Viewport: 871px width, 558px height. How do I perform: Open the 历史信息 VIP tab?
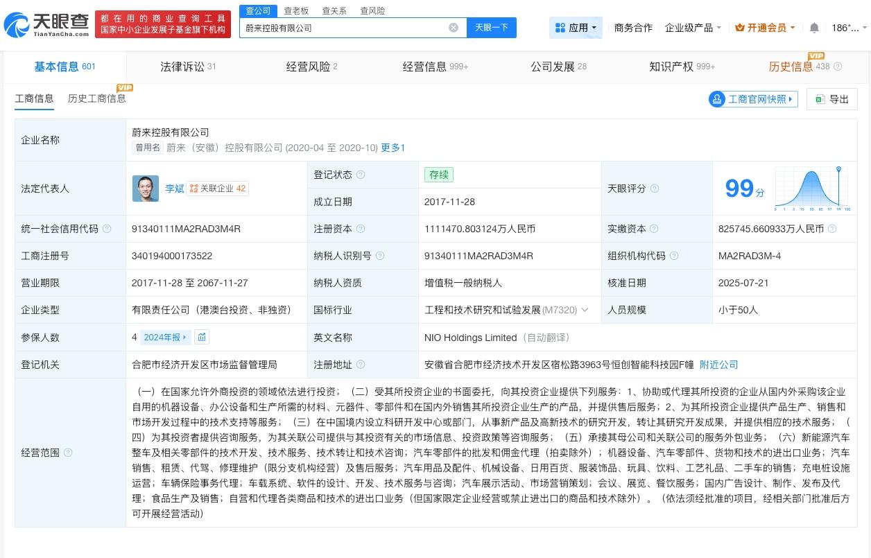click(x=799, y=67)
